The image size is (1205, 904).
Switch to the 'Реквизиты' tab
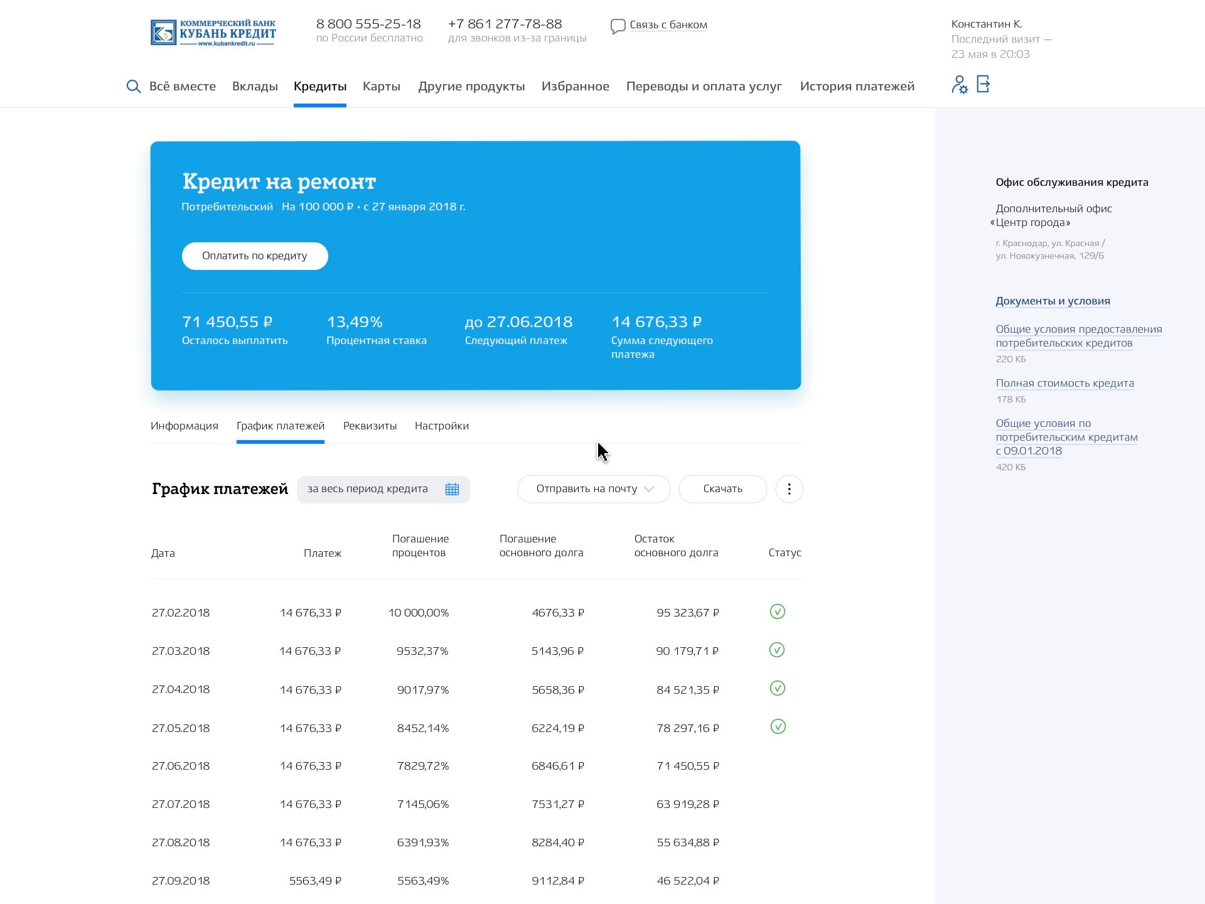point(370,426)
